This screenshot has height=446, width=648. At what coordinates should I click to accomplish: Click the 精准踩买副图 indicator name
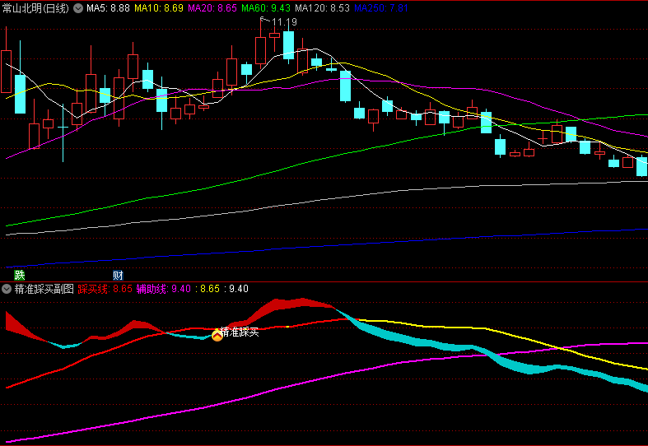[44, 289]
